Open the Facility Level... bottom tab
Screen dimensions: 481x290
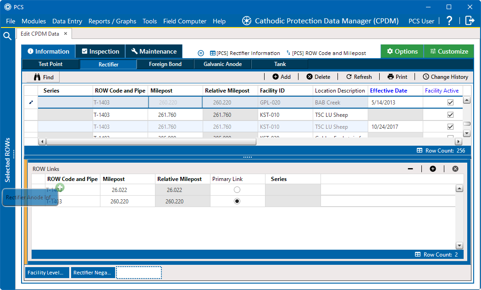[x=47, y=273]
